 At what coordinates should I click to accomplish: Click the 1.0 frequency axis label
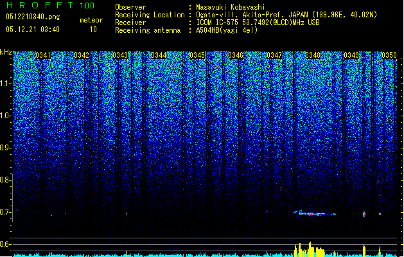point(5,116)
